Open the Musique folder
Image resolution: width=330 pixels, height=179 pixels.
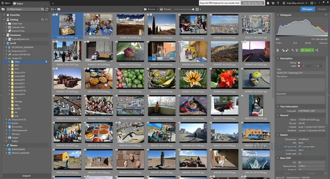coord(16,134)
